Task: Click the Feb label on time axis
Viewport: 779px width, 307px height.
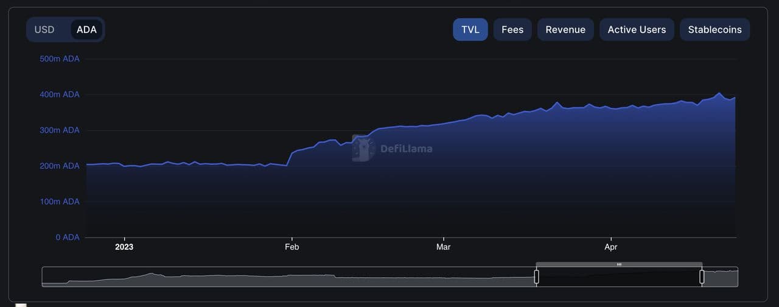Action: (292, 247)
